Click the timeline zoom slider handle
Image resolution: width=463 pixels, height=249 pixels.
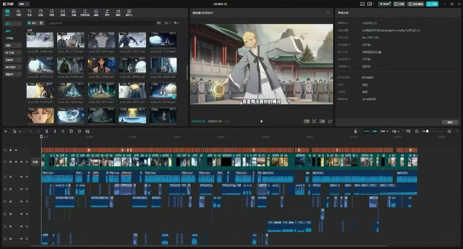pos(427,131)
